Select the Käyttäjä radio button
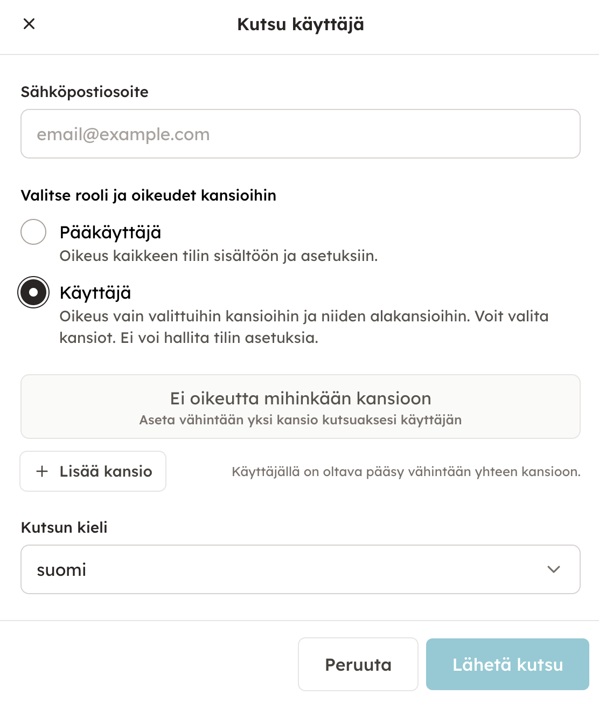599x702 pixels. [33, 292]
